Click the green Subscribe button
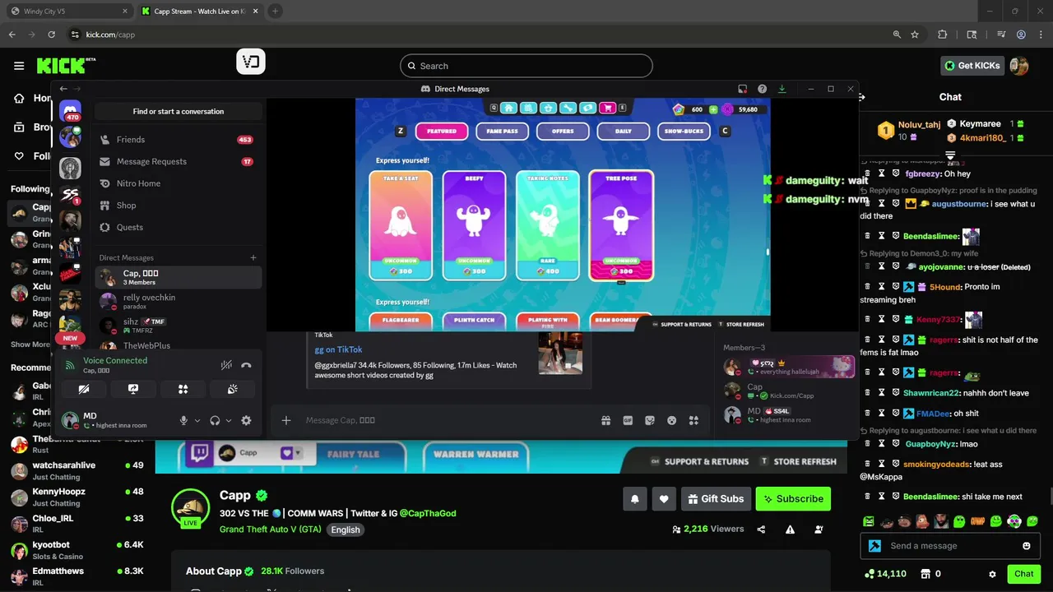 pyautogui.click(x=793, y=498)
